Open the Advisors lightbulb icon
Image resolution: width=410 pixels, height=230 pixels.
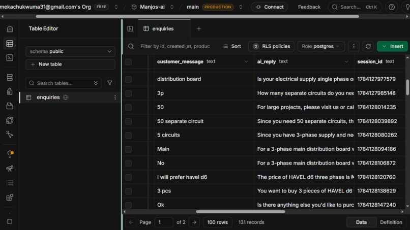10,154
